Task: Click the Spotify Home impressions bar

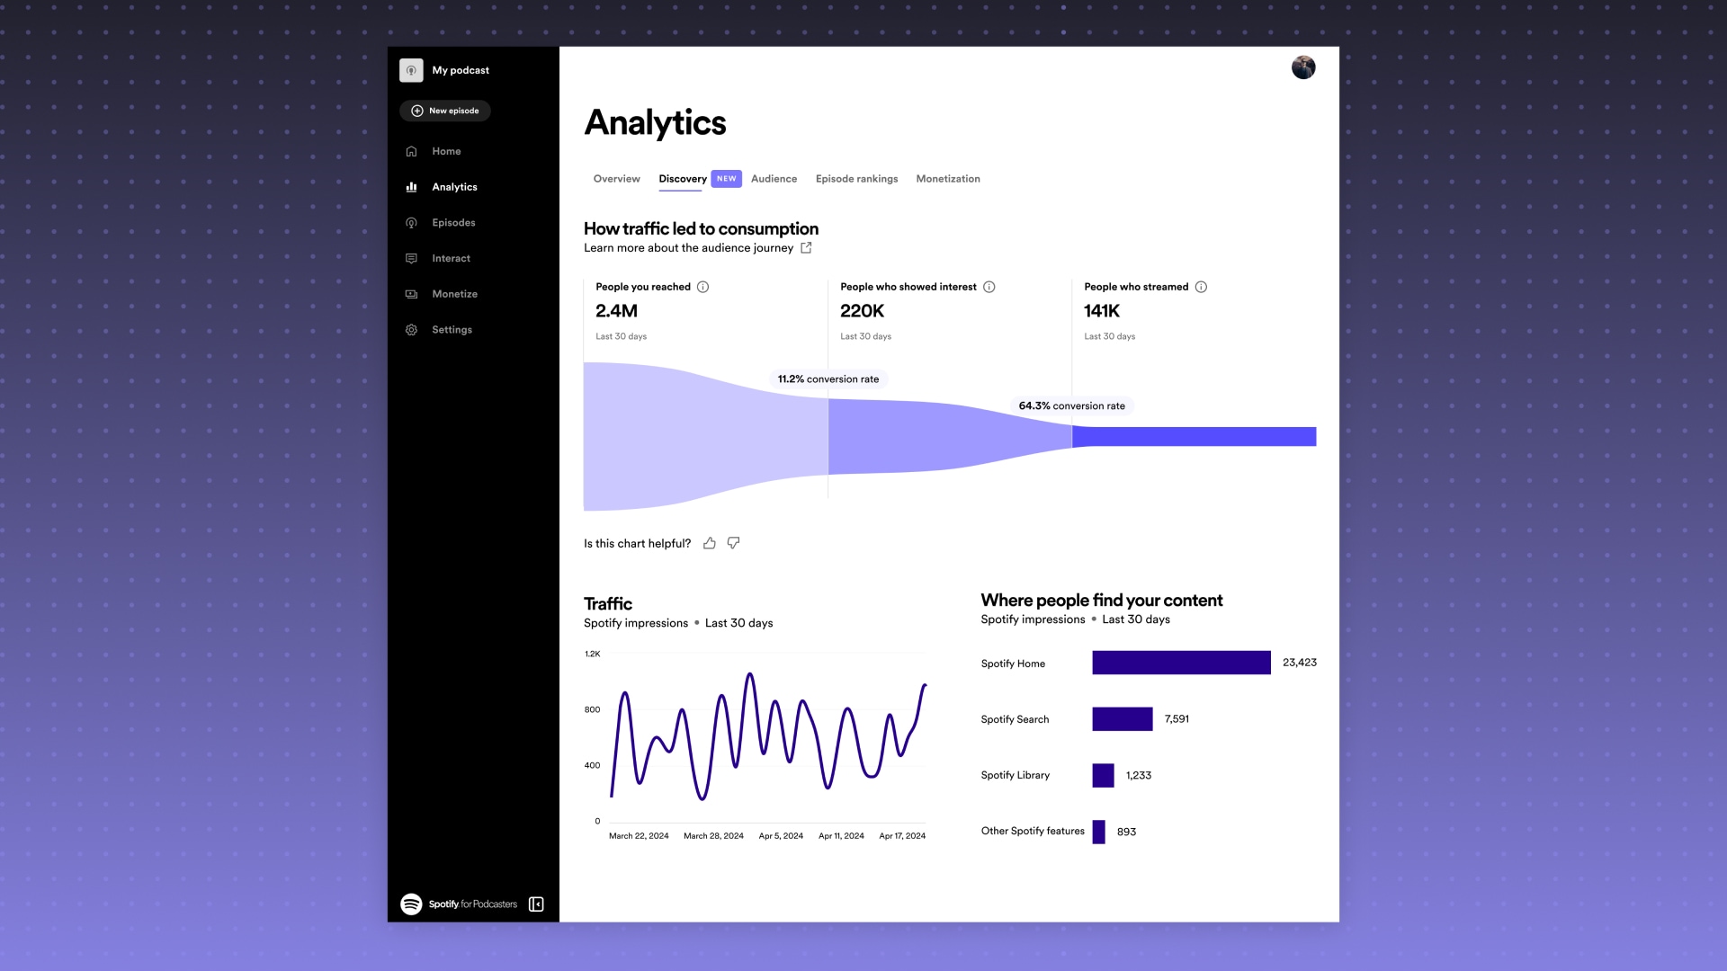Action: pos(1181,663)
